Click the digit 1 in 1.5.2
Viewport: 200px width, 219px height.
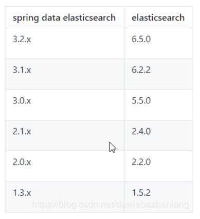point(134,193)
